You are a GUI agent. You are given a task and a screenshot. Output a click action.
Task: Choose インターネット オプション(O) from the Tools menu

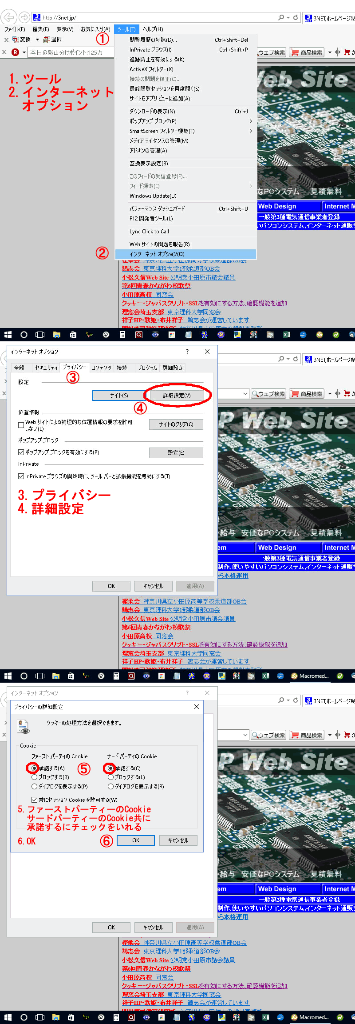tap(157, 254)
